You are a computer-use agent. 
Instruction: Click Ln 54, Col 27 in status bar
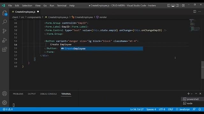tap(137, 109)
